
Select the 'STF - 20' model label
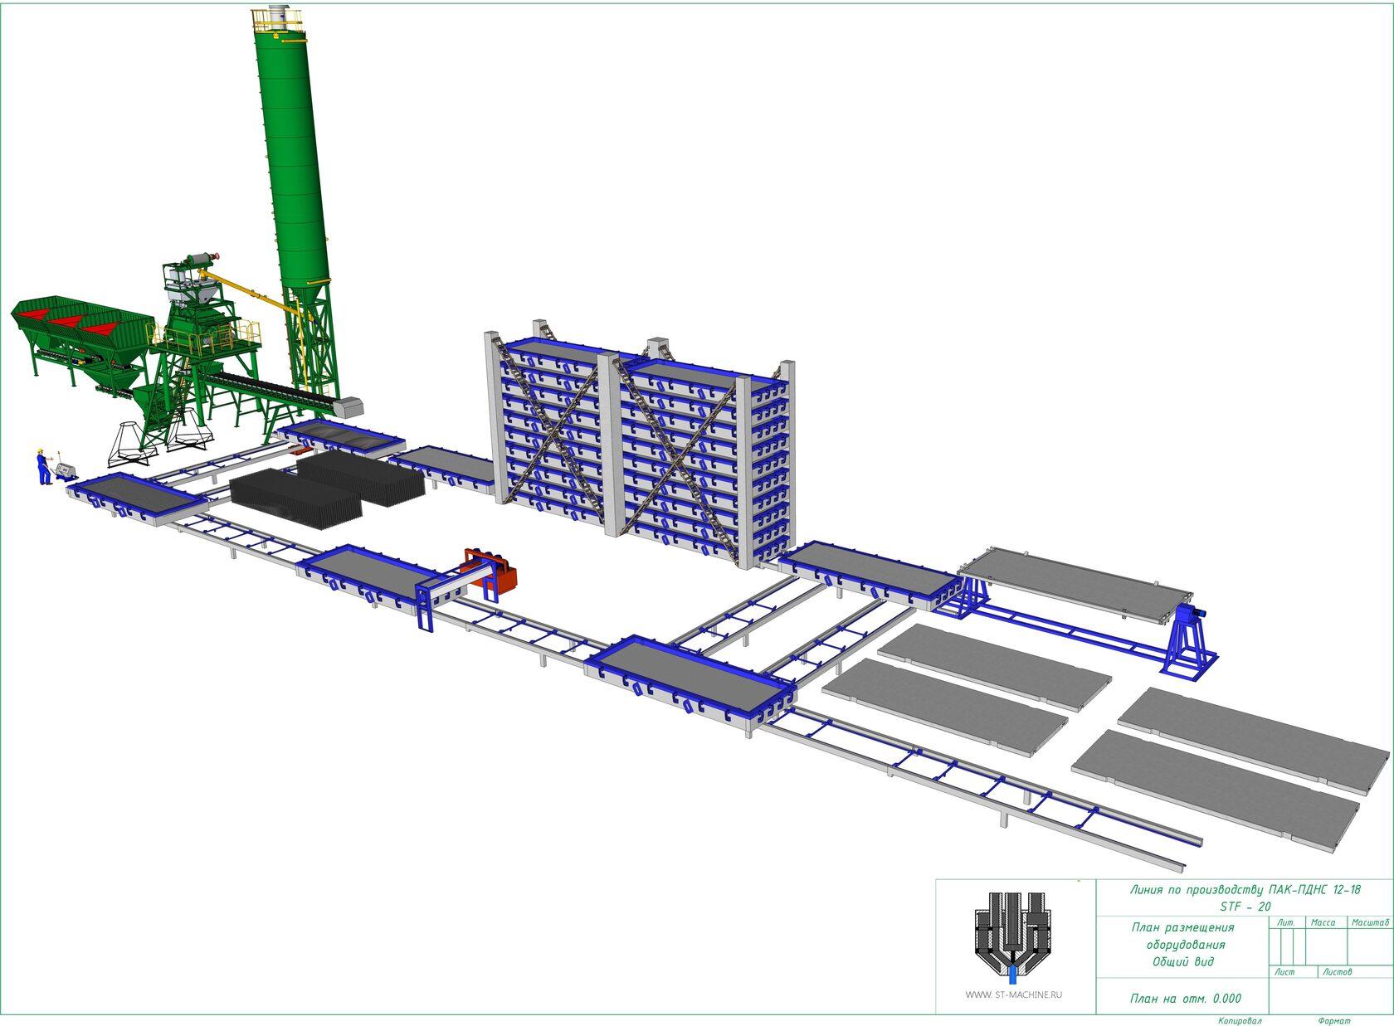click(1245, 907)
